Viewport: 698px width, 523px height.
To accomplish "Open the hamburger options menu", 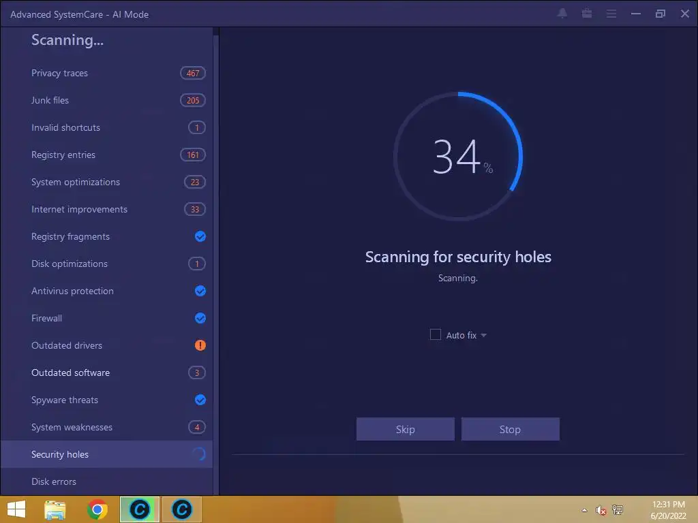I will click(611, 14).
